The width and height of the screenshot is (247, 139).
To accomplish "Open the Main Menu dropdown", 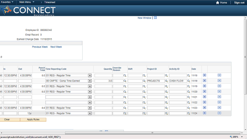I will pos(27,2).
